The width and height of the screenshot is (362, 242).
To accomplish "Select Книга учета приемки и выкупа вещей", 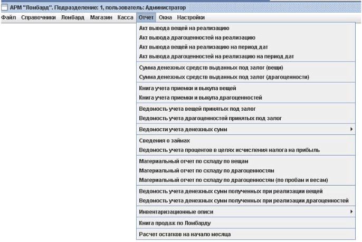I will [246, 88].
